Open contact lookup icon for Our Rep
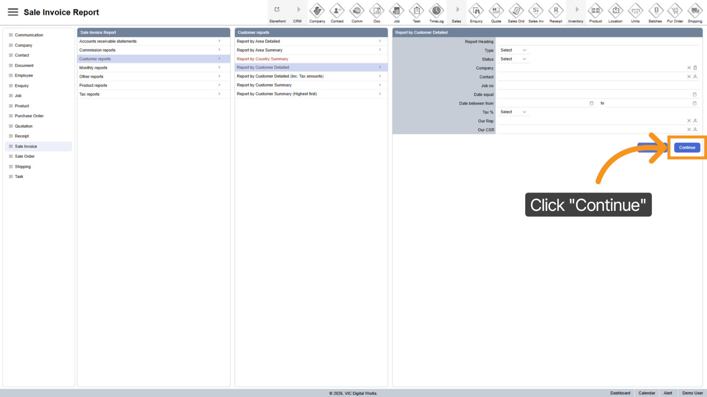The height and width of the screenshot is (397, 707). pos(695,121)
